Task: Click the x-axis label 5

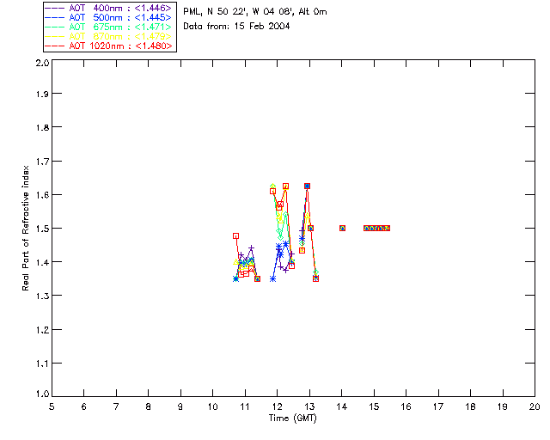Action: (x=52, y=406)
